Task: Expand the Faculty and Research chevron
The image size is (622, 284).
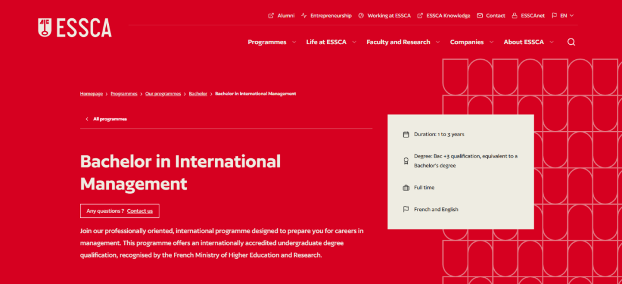Action: click(x=438, y=42)
